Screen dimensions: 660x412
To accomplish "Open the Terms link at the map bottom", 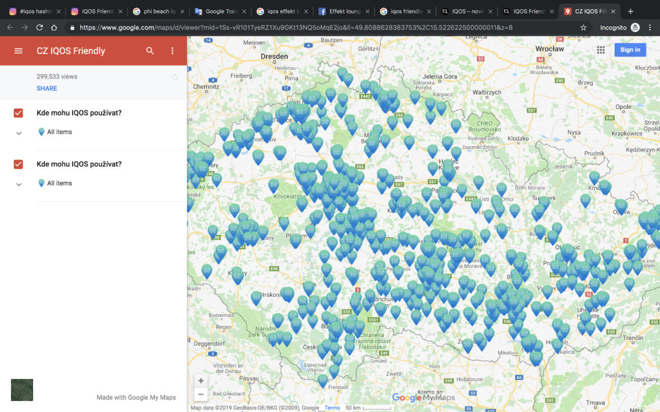I will [x=332, y=407].
